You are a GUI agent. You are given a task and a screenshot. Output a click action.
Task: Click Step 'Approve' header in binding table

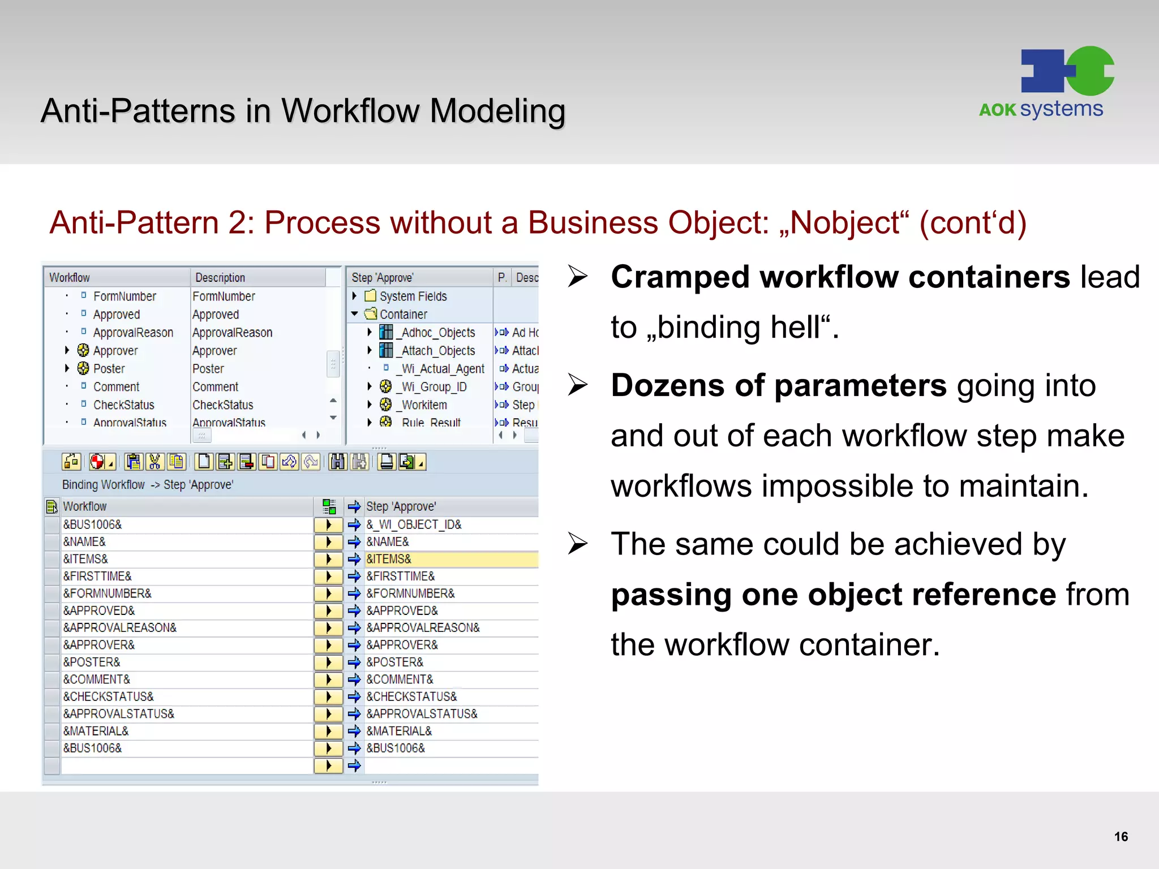pyautogui.click(x=451, y=506)
